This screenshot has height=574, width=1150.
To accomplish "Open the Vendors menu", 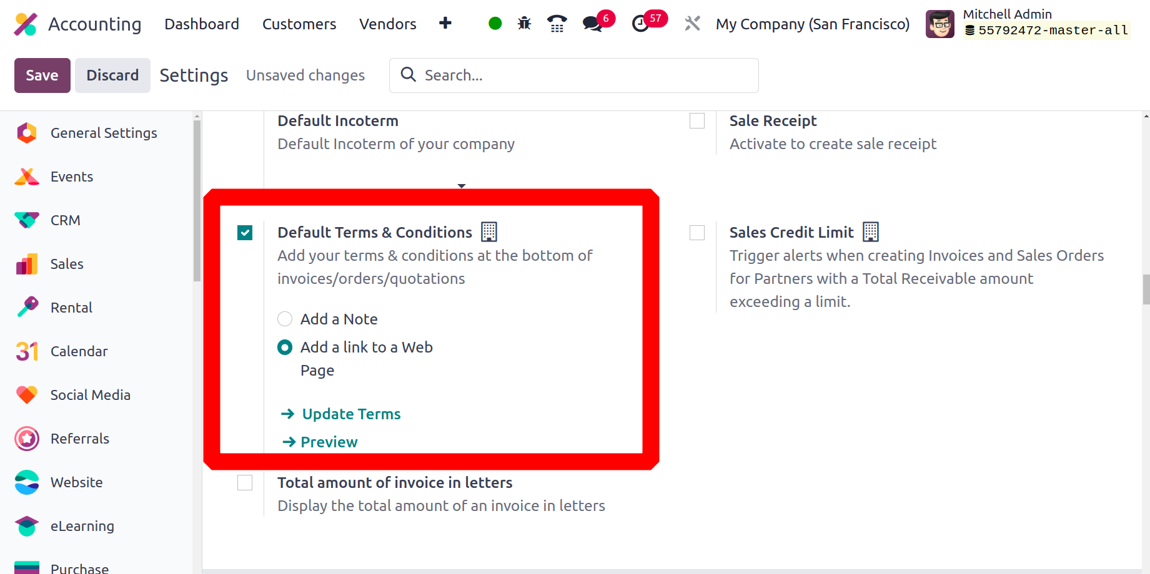I will (388, 24).
